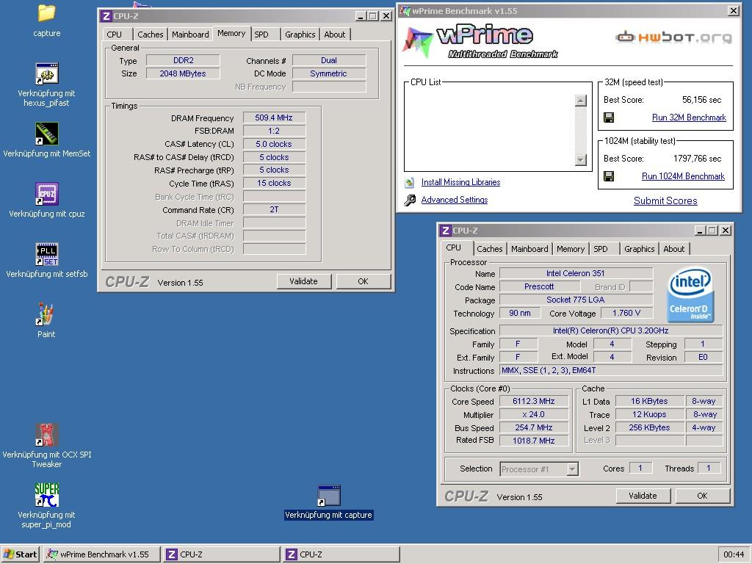752x564 pixels.
Task: Click the Advanced Settings wrench icon
Action: coord(410,200)
